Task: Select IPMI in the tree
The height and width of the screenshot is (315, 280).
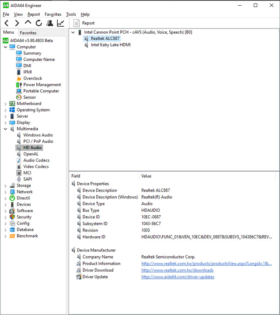Action: click(x=28, y=72)
